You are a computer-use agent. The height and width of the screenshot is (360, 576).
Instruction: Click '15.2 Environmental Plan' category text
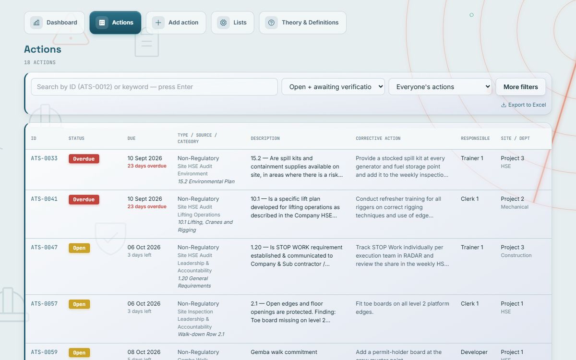206,182
